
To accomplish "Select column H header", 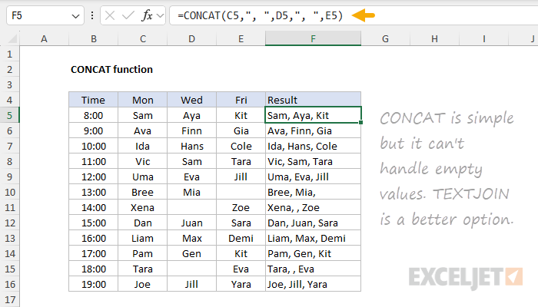I will 434,38.
